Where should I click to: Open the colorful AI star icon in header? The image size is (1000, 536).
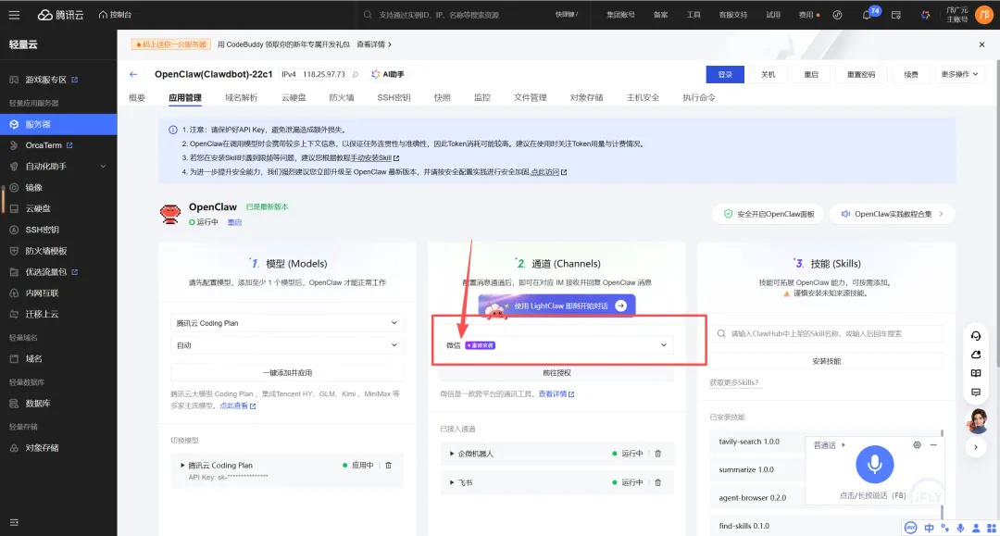point(925,15)
